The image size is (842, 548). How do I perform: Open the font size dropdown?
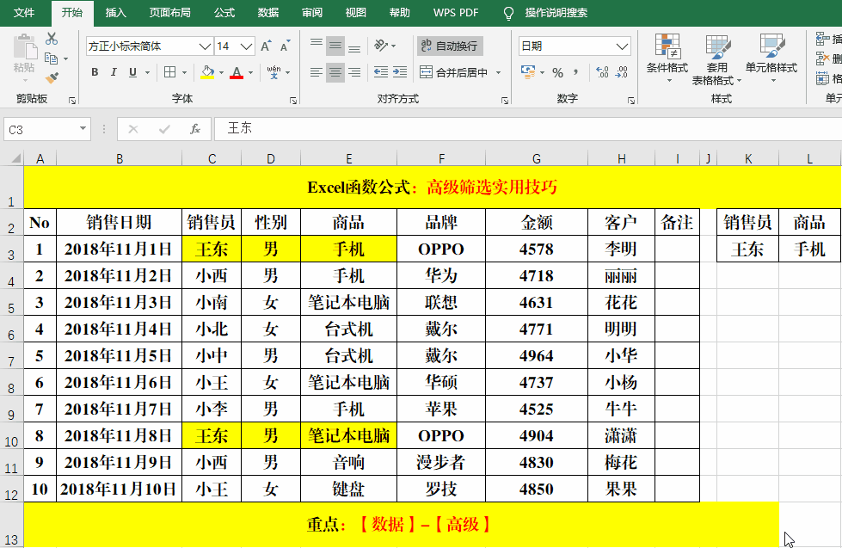point(245,46)
